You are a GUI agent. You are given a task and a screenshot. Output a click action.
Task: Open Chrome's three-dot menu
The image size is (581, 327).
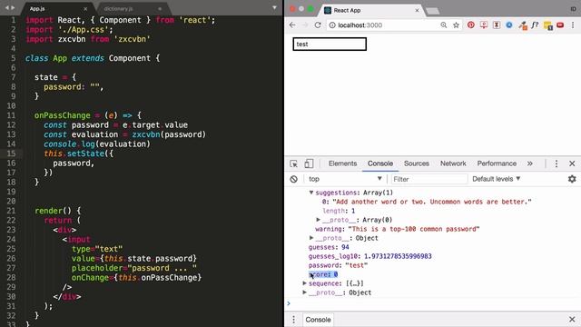pyautogui.click(x=573, y=25)
